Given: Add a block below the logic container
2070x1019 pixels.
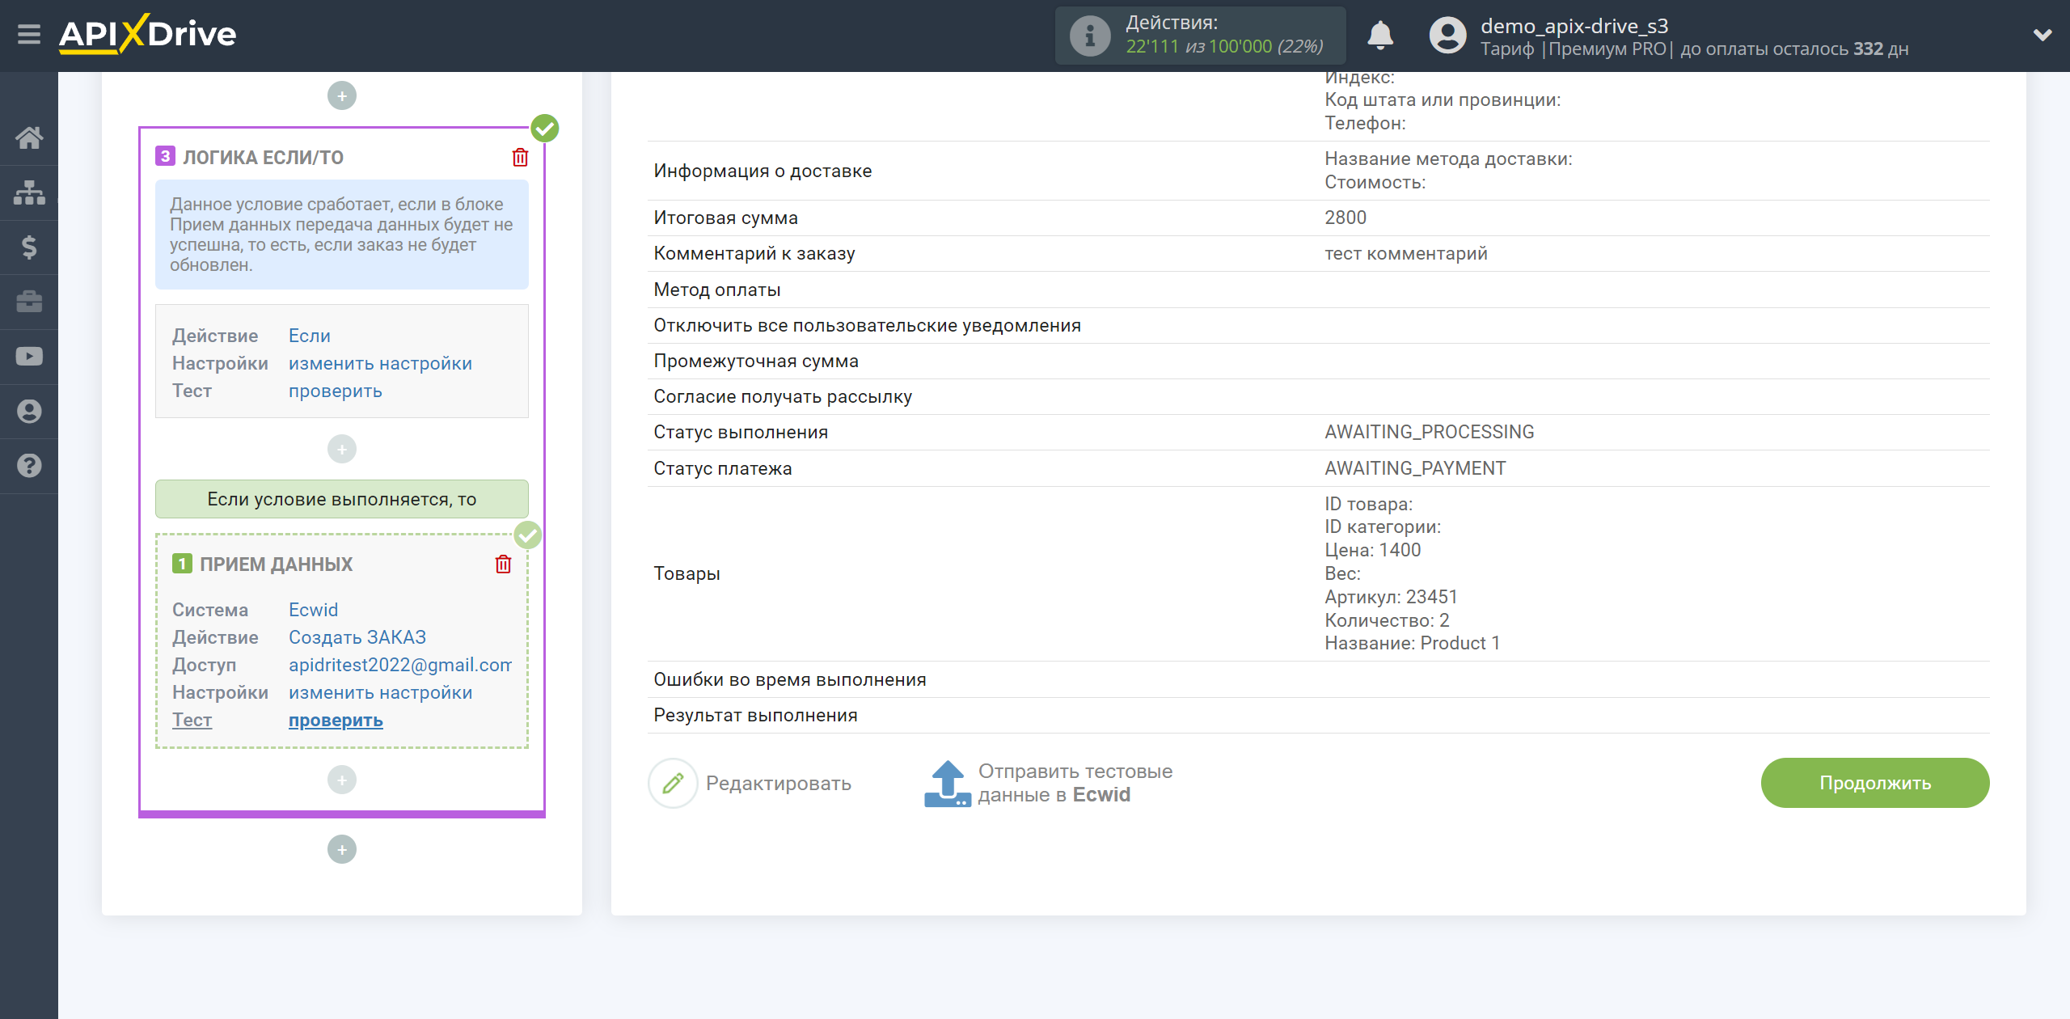Looking at the screenshot, I should [x=342, y=849].
